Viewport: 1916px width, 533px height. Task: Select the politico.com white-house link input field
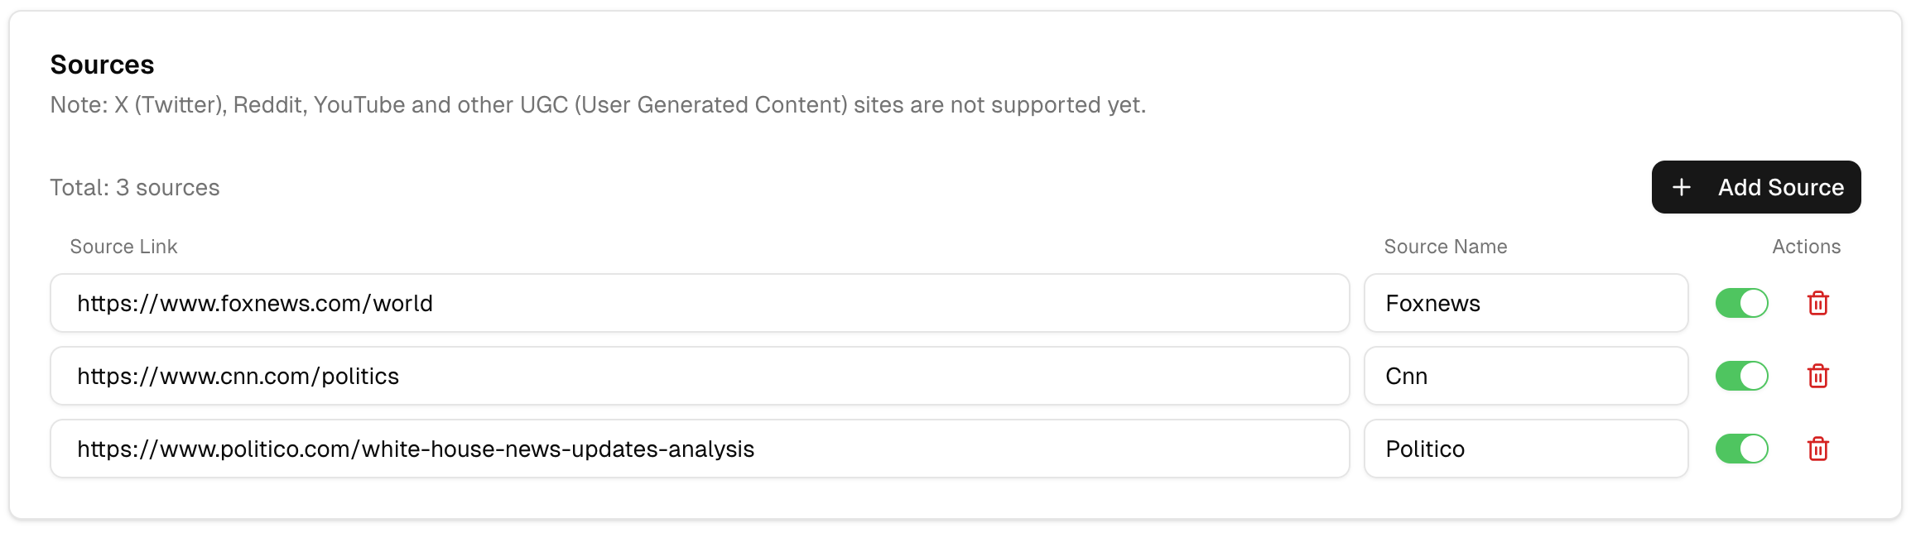[x=700, y=449]
